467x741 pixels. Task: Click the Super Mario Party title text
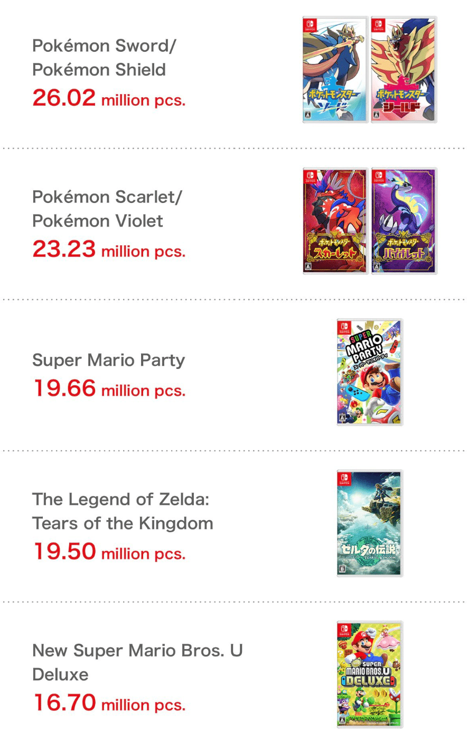tap(108, 360)
